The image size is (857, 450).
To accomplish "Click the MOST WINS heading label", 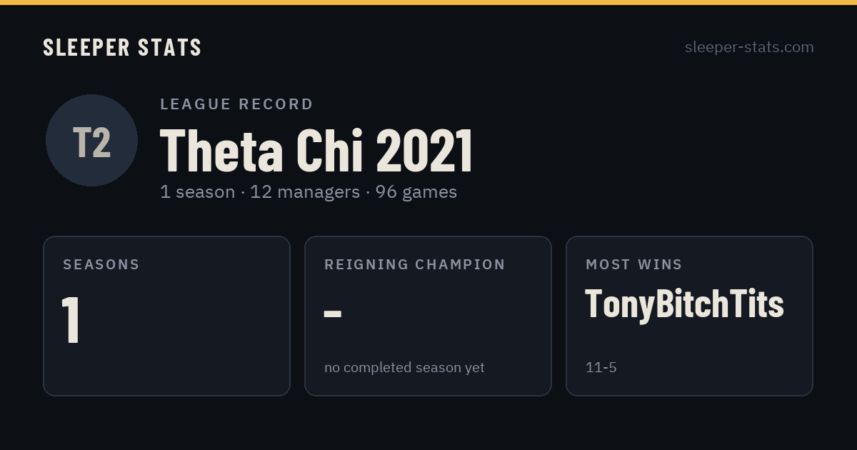I will (634, 264).
